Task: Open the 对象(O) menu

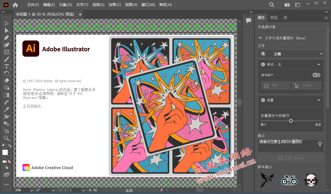Action: click(x=66, y=5)
